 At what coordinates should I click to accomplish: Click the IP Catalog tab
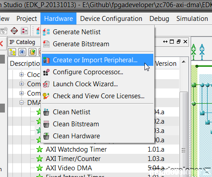[x=22, y=42]
